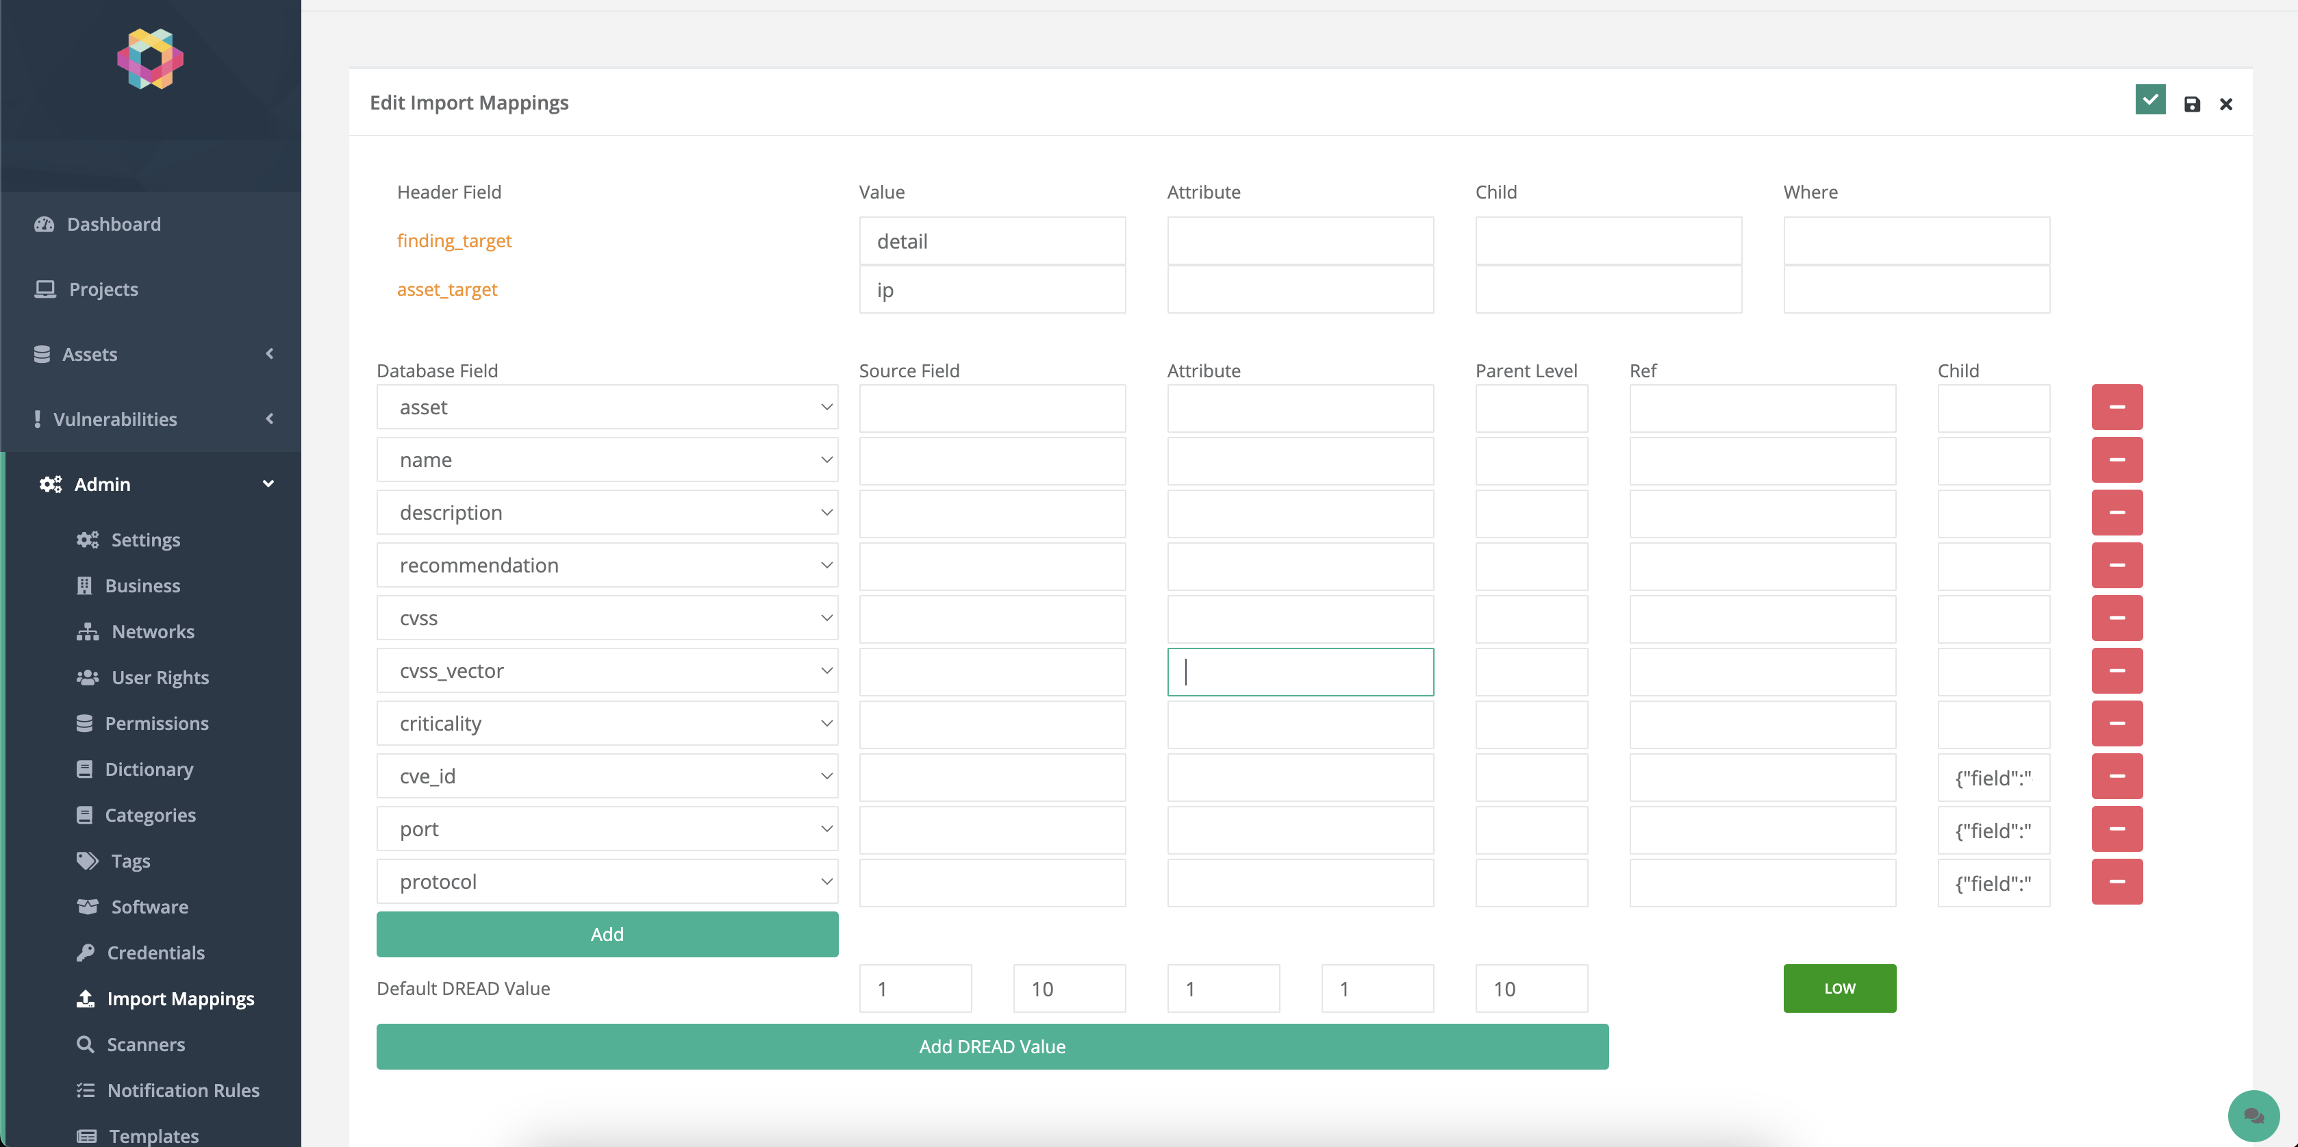Open the Tags page
The height and width of the screenshot is (1147, 2298).
point(130,861)
